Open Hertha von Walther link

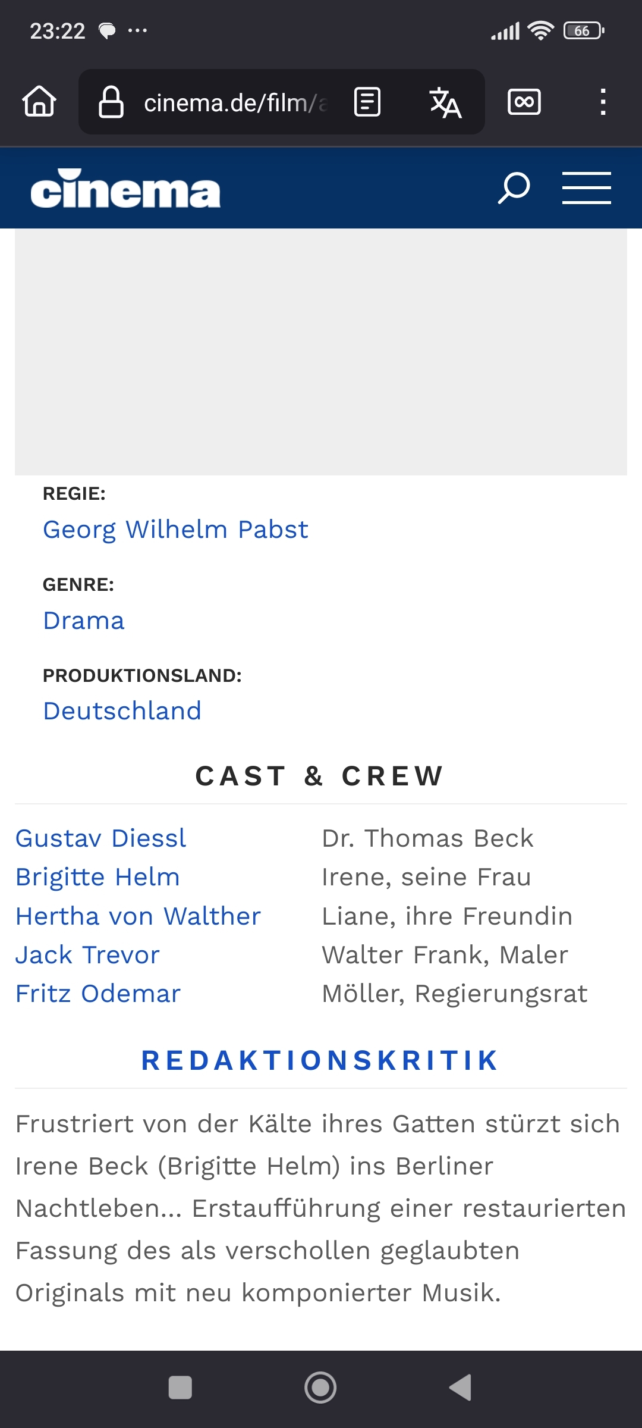pos(138,916)
